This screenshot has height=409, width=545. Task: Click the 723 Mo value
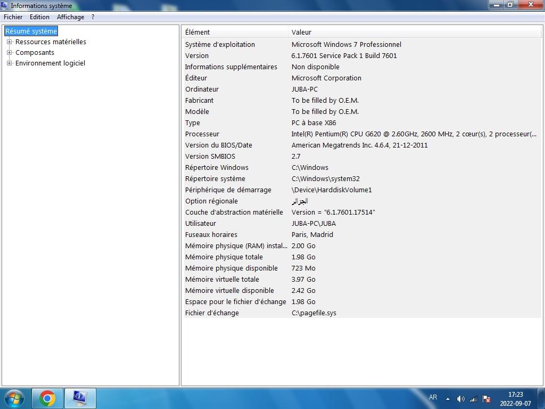pyautogui.click(x=303, y=268)
